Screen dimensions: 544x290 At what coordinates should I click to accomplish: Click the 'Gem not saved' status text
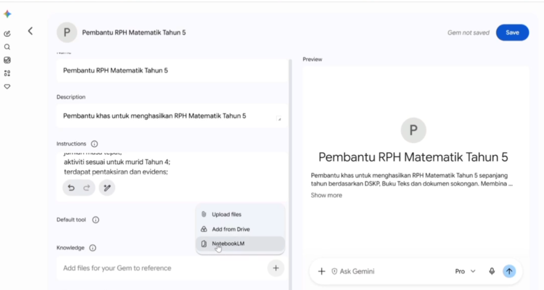(469, 32)
